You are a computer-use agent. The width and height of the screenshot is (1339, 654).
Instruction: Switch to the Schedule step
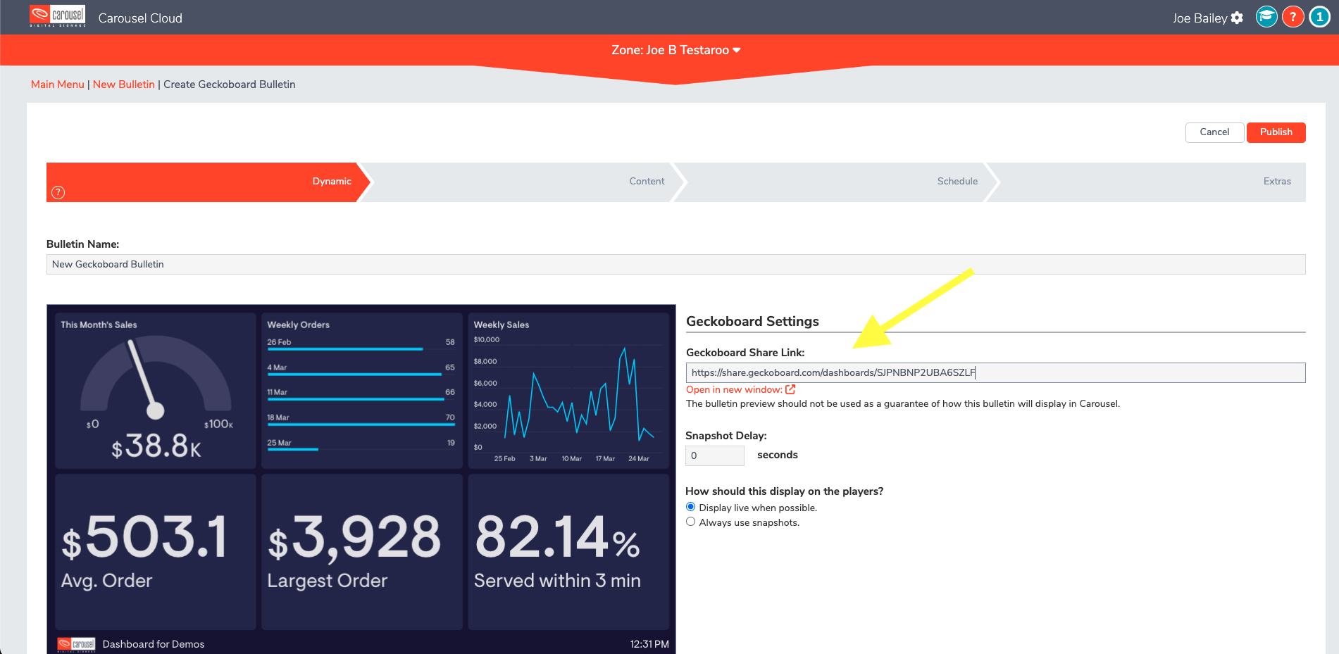[x=835, y=182]
